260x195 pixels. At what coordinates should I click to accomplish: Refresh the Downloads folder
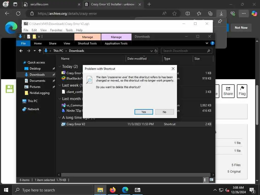pyautogui.click(x=156, y=51)
